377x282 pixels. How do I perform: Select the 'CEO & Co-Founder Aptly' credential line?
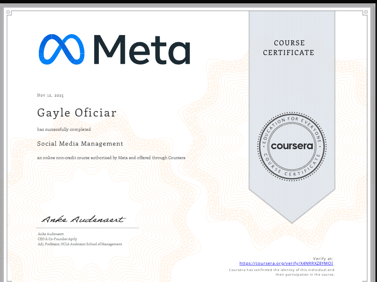57,239
